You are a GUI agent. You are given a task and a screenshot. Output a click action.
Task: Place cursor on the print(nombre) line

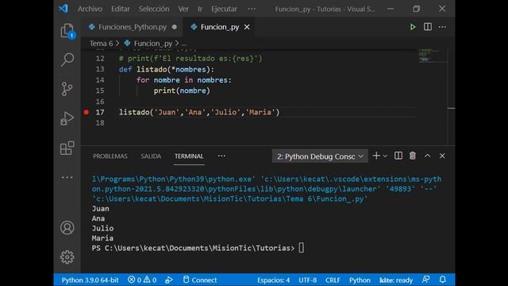coord(182,91)
